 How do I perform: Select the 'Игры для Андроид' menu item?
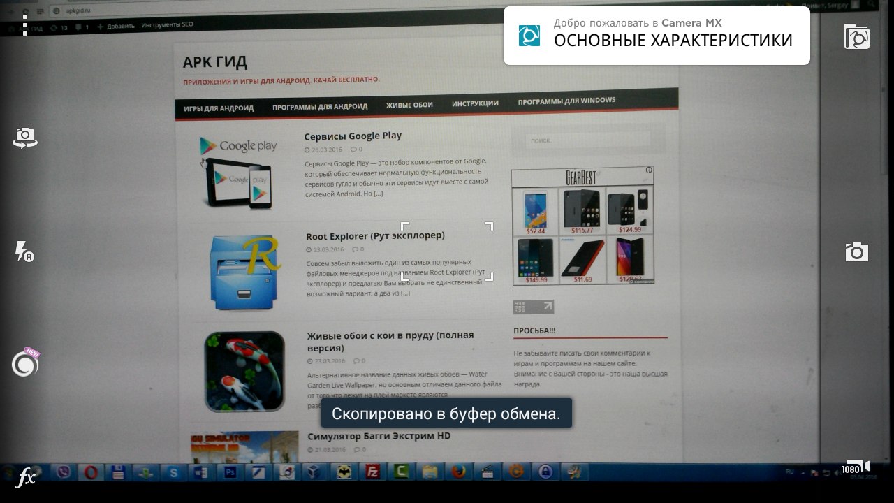coord(219,108)
